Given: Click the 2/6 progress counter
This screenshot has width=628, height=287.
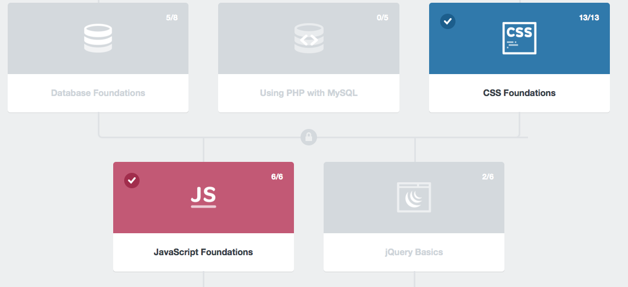Looking at the screenshot, I should coord(487,177).
